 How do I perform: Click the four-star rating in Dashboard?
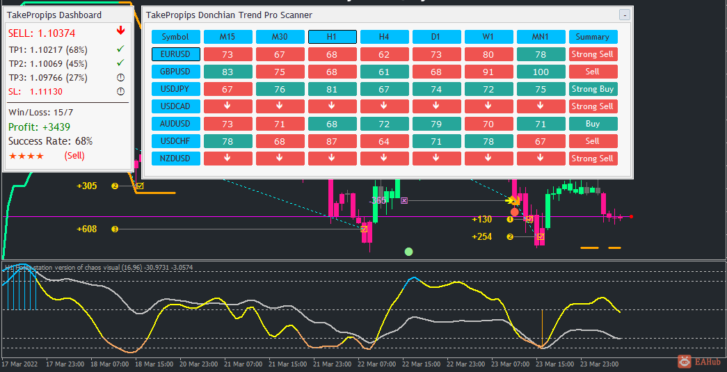tap(26, 156)
